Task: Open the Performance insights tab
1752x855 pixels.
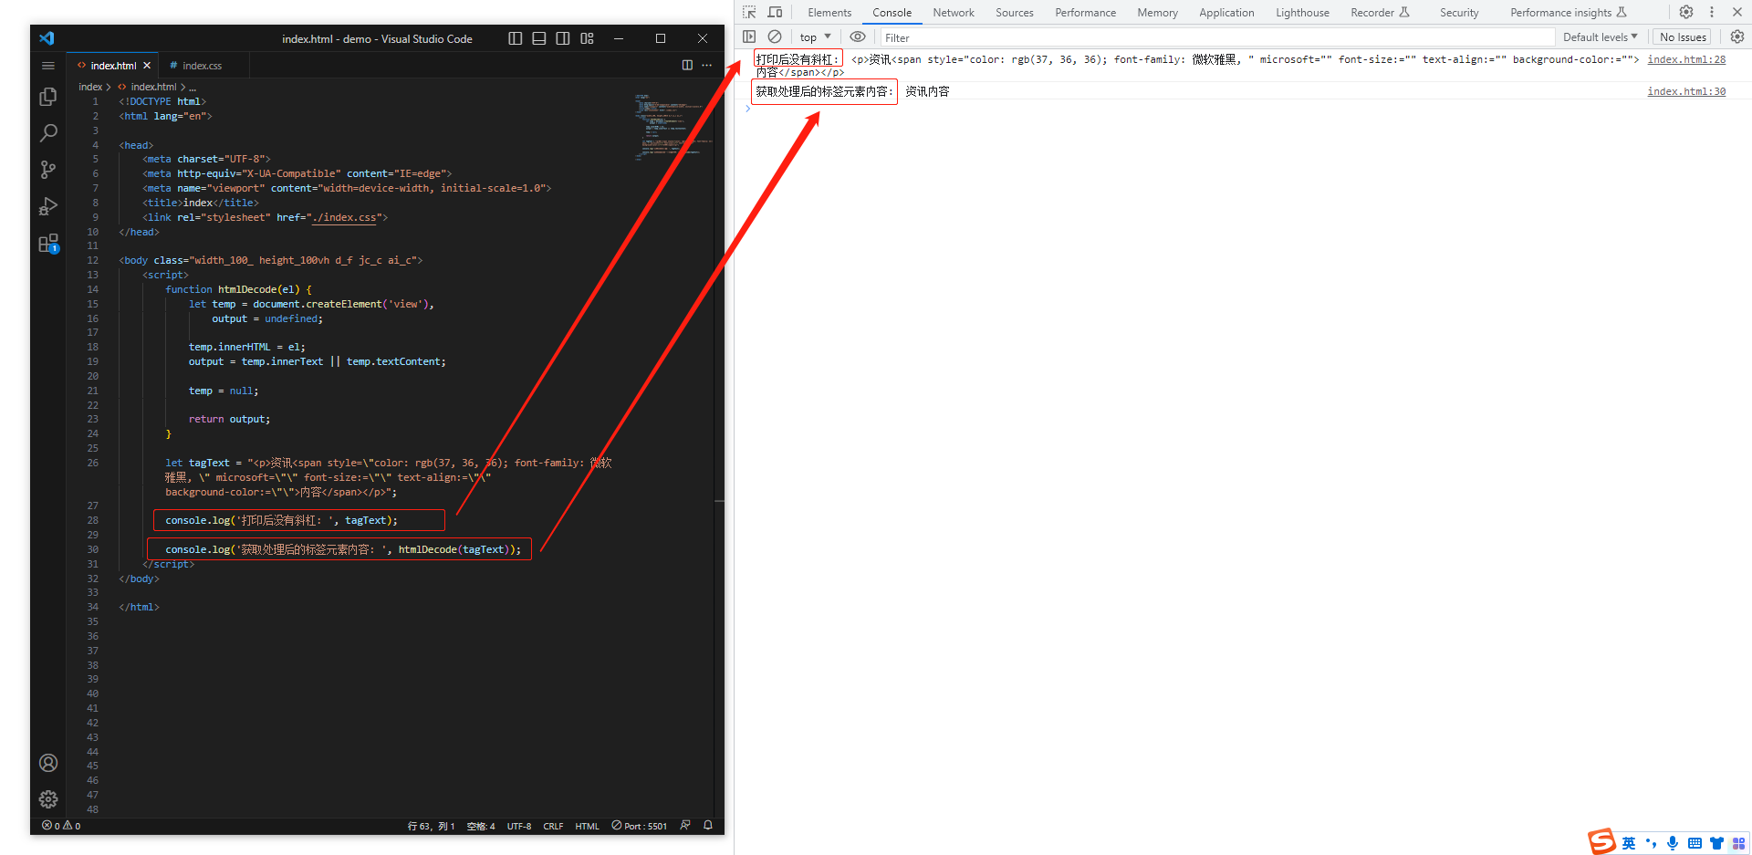Action: 1568,13
